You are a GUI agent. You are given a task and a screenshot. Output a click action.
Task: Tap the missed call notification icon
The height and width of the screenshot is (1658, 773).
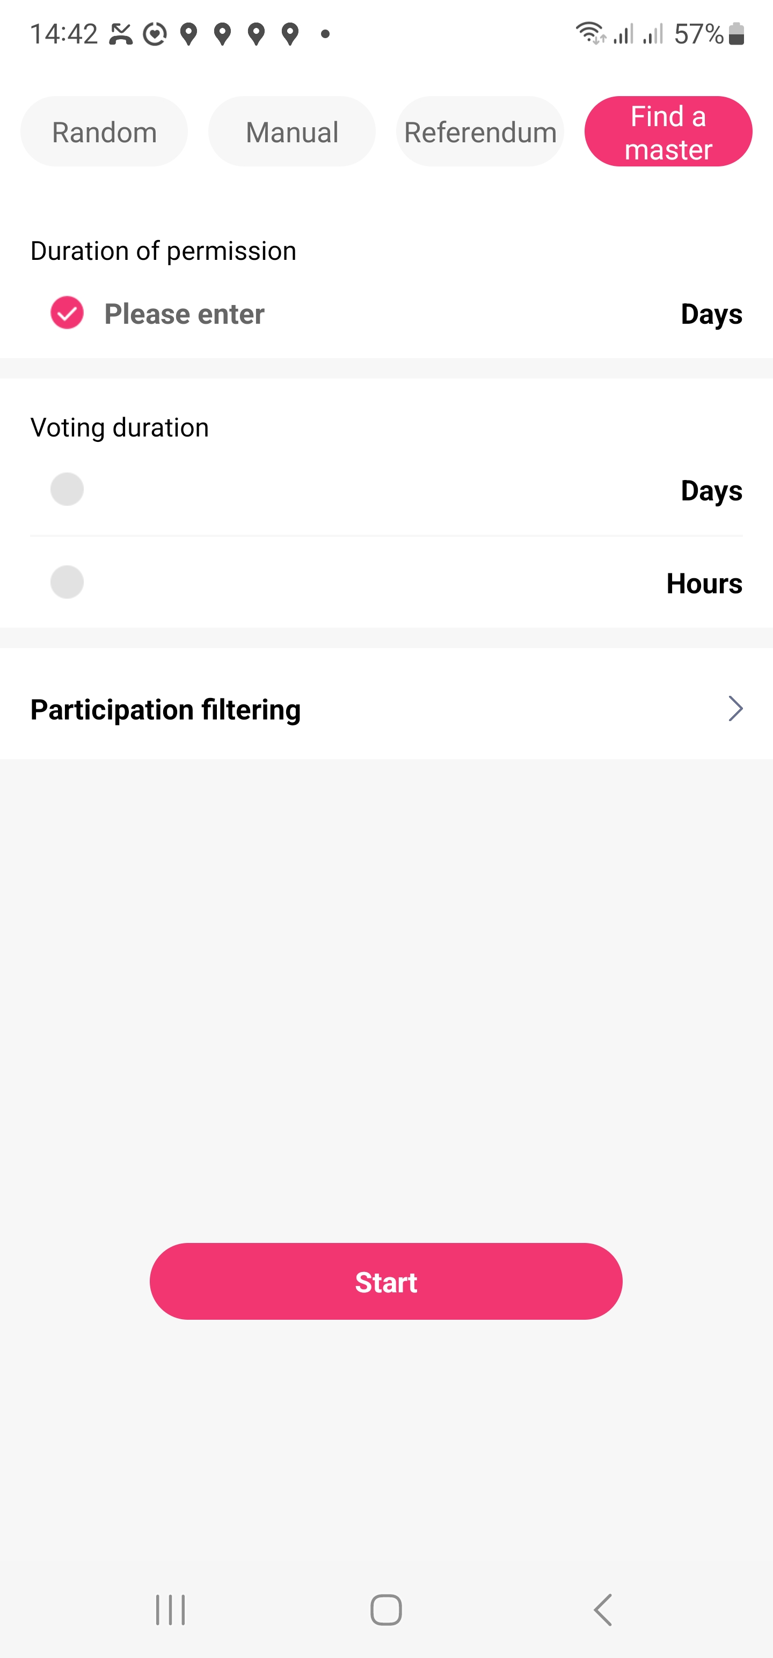120,33
